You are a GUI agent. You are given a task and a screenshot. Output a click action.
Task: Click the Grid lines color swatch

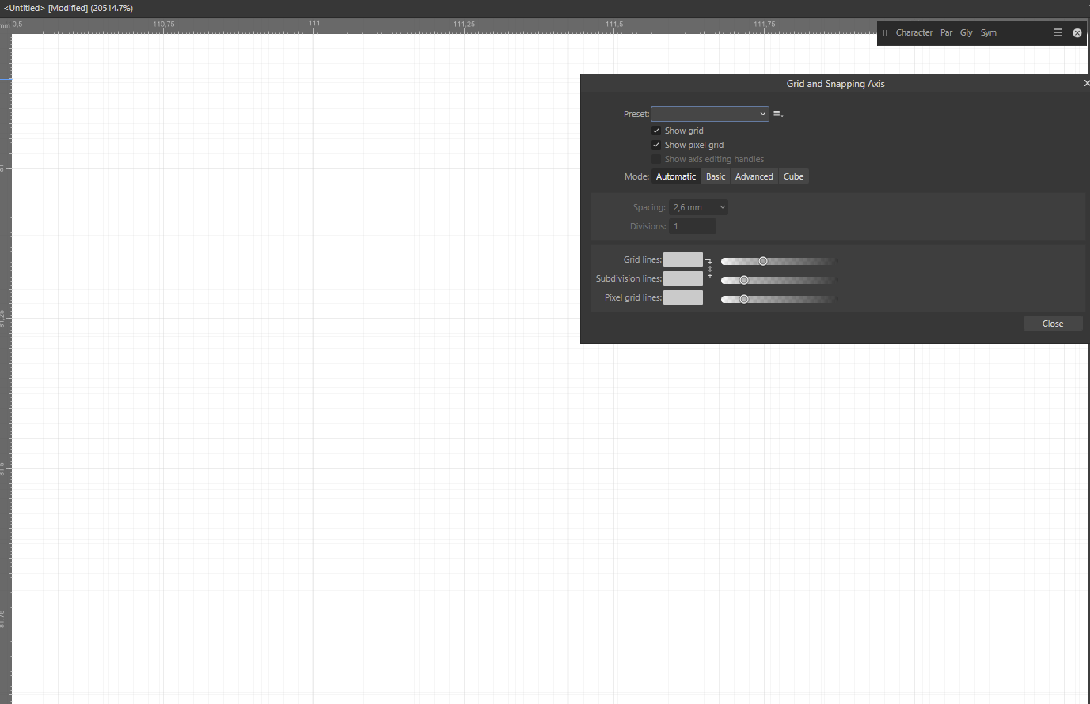[683, 259]
